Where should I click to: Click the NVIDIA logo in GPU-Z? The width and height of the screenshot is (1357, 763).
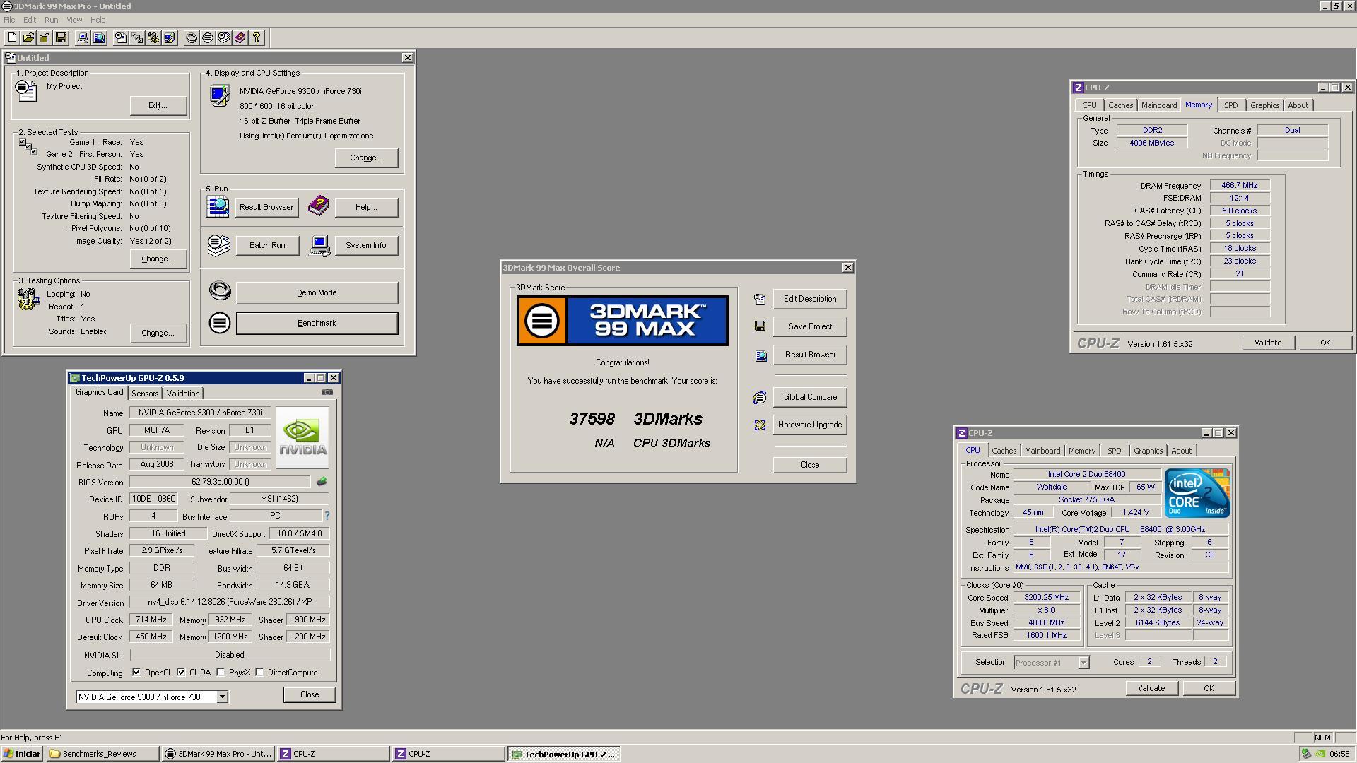(x=302, y=437)
